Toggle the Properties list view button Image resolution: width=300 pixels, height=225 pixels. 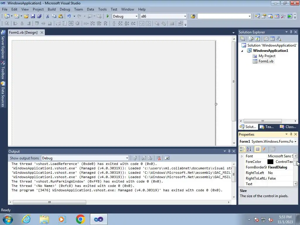258,149
